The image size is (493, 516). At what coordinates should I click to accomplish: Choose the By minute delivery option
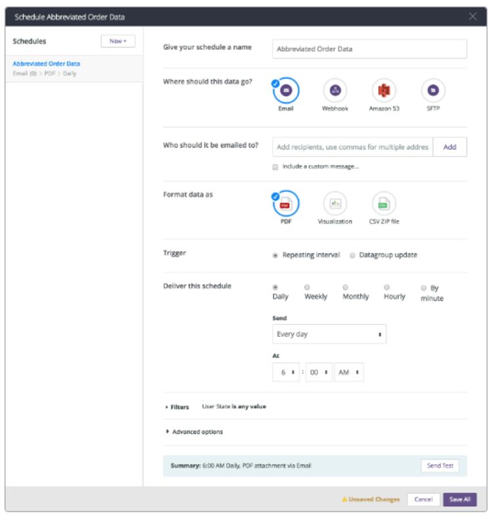click(x=423, y=288)
